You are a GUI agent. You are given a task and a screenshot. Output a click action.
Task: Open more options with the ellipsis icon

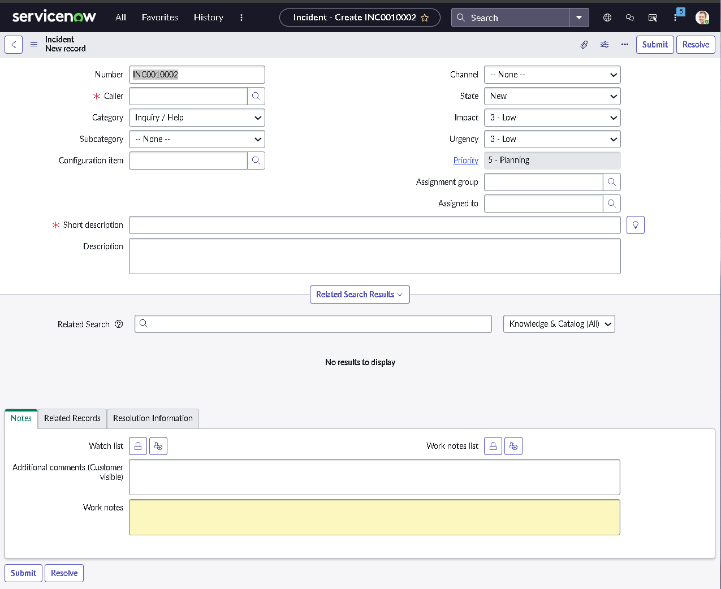624,44
